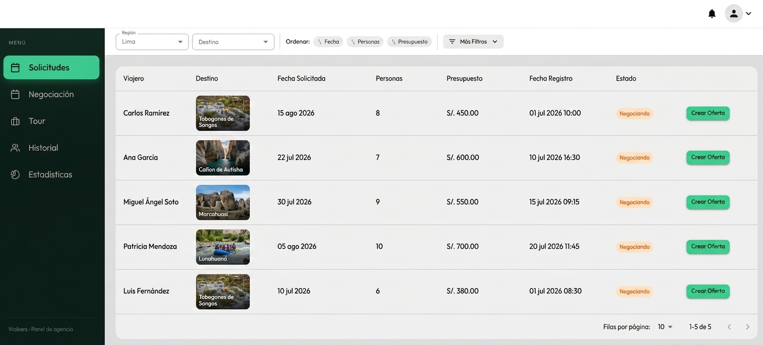Image resolution: width=763 pixels, height=345 pixels.
Task: Click the Fecha Registro column header
Action: click(551, 79)
